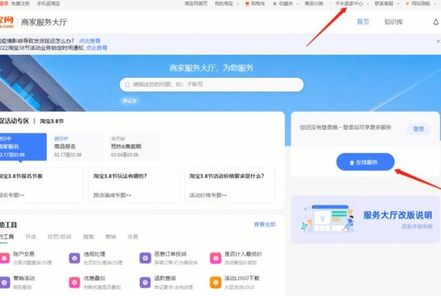
Task: Click the 登录 button in the login card
Action: pyautogui.click(x=418, y=128)
